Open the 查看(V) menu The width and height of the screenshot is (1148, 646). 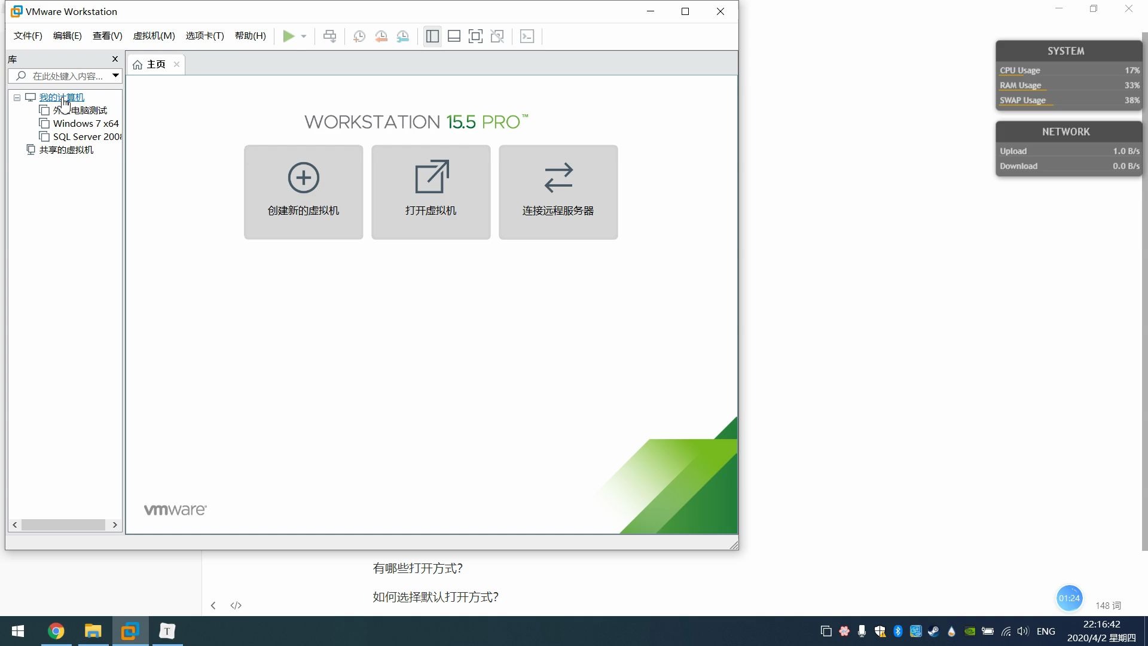point(107,36)
